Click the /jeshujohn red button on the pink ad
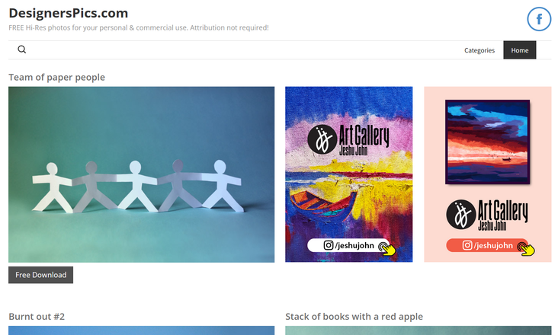 (487, 245)
